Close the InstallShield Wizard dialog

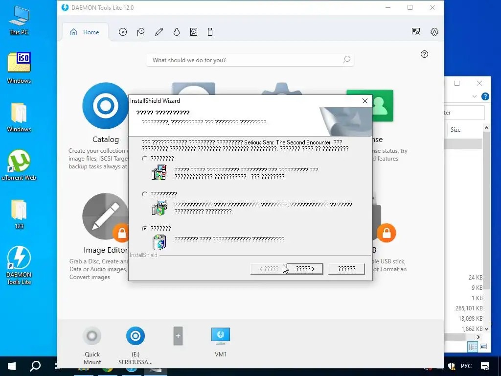tap(365, 101)
